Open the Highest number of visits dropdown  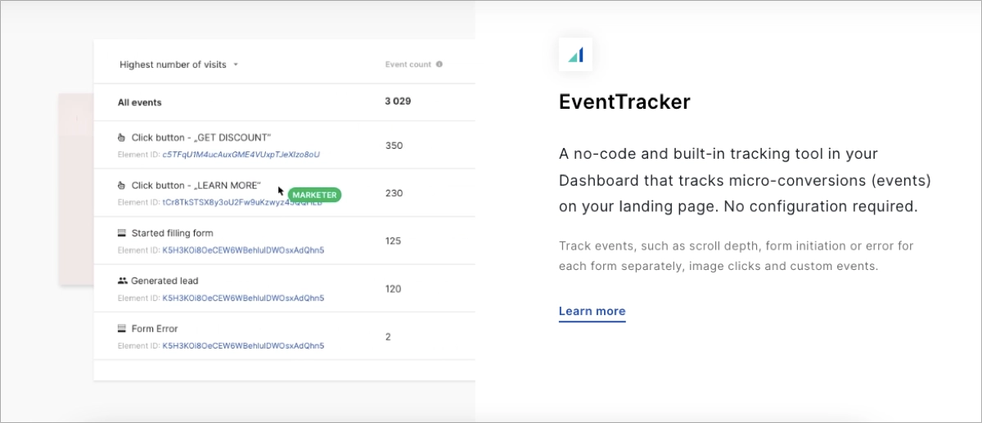click(x=172, y=65)
